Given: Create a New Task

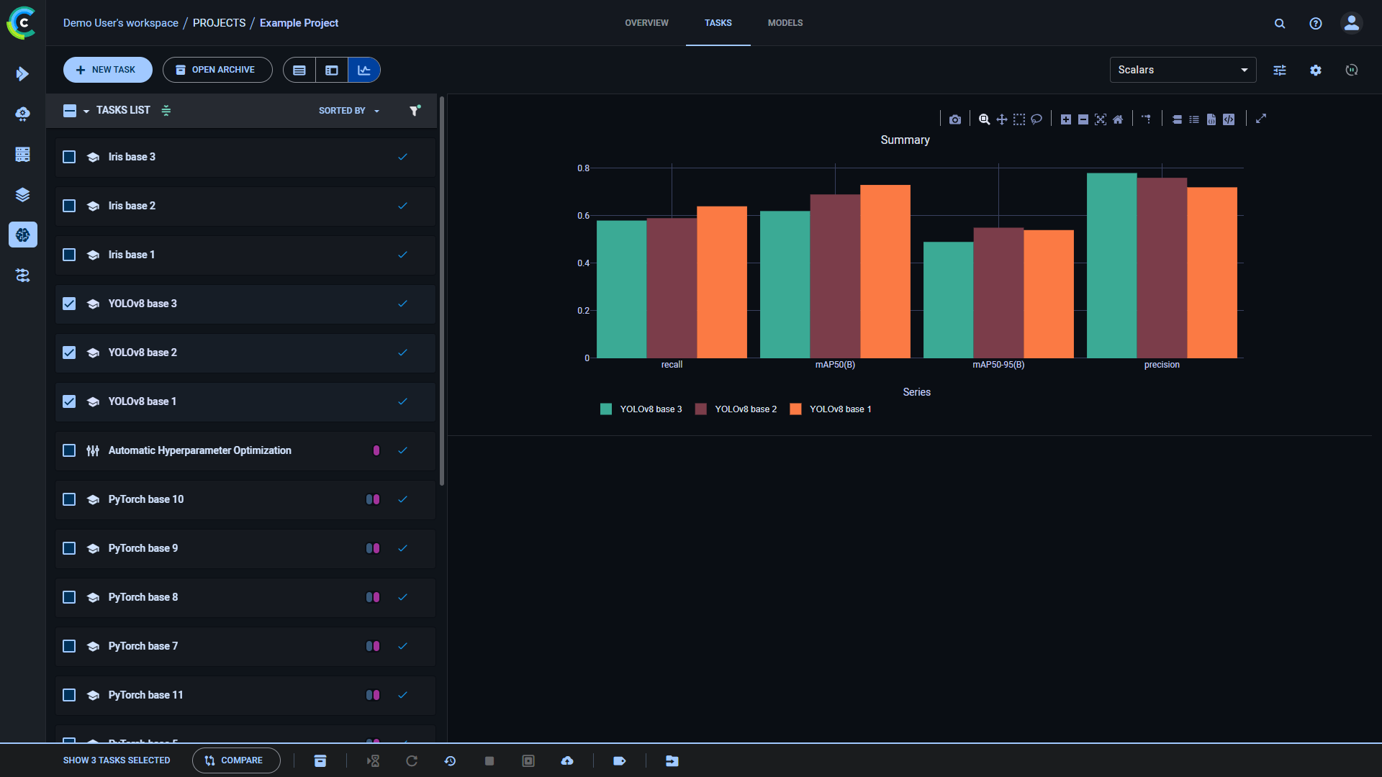Looking at the screenshot, I should [x=107, y=70].
